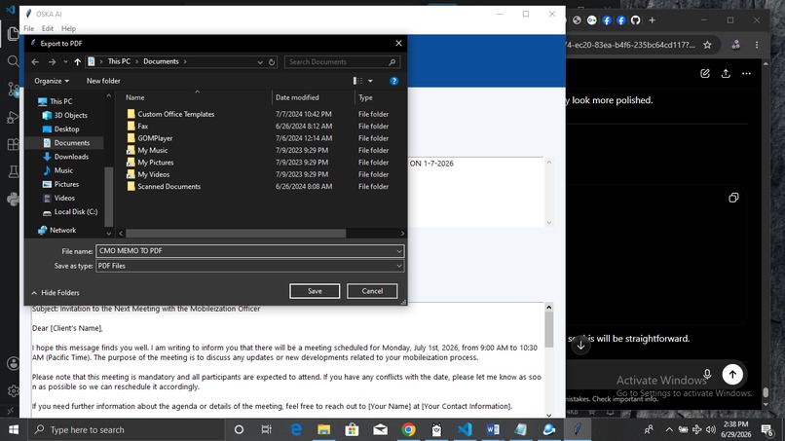The height and width of the screenshot is (441, 785).
Task: Sort by Type column header
Action: [x=380, y=97]
